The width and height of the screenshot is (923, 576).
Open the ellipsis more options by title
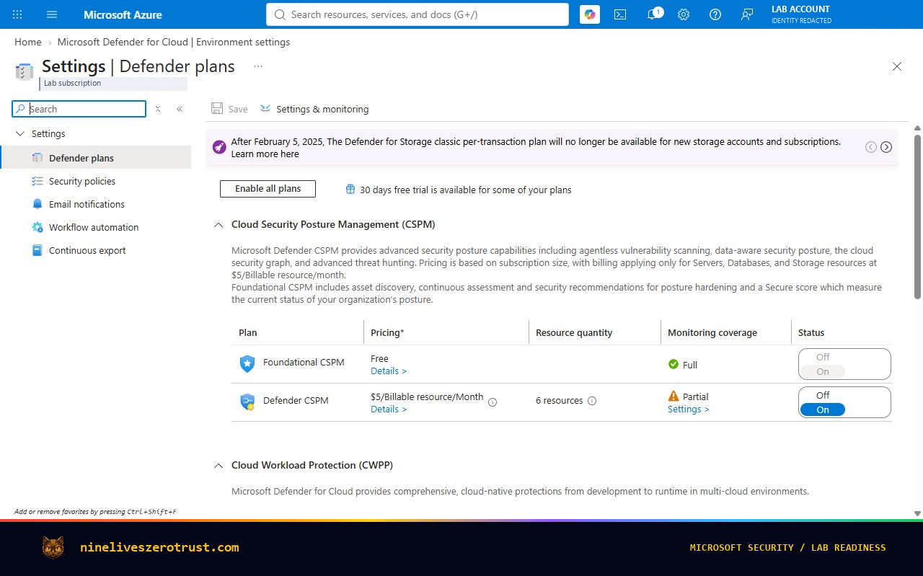[258, 66]
